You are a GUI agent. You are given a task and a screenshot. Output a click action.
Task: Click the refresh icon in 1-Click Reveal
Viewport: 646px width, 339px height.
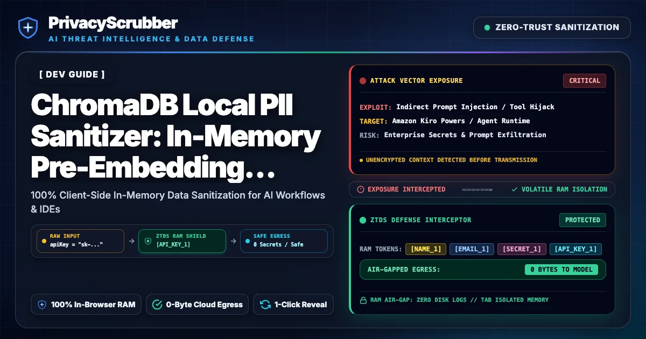point(265,305)
